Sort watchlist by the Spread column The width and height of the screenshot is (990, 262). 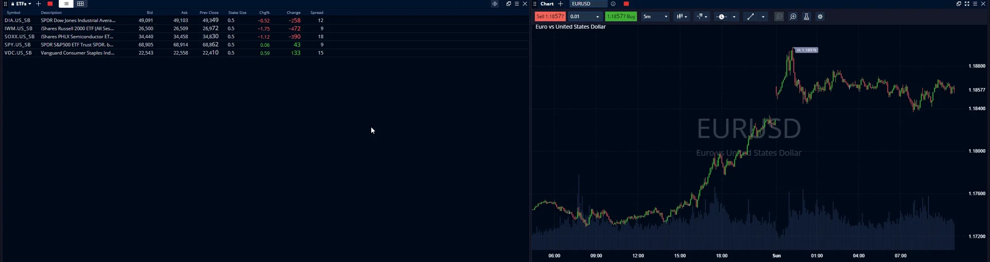pos(317,12)
